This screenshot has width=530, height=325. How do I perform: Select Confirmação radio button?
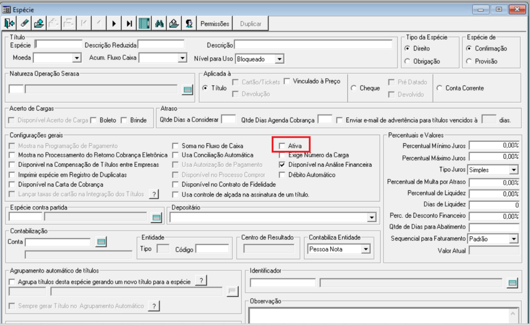tap(469, 49)
